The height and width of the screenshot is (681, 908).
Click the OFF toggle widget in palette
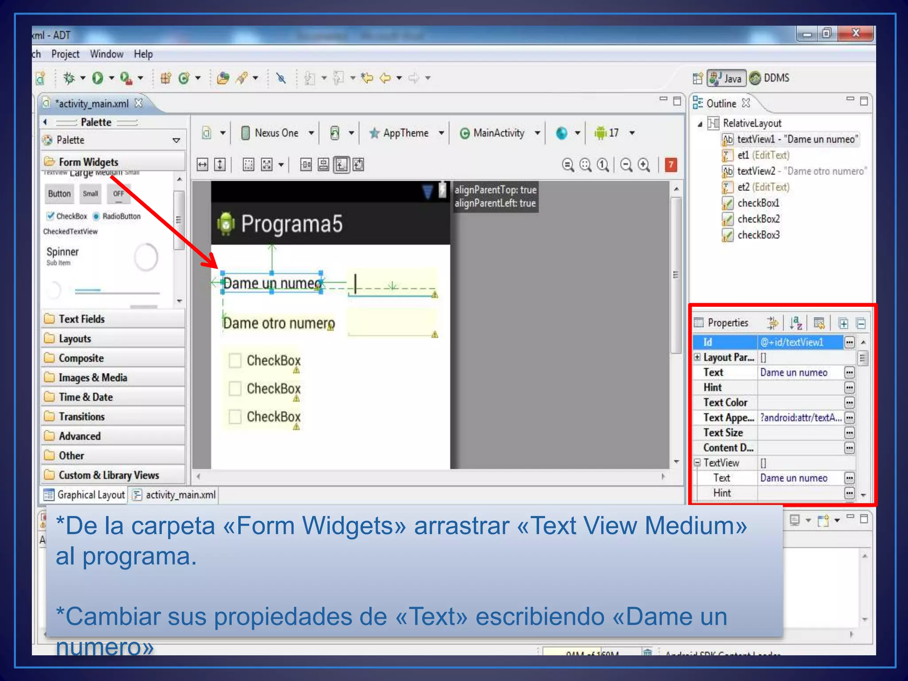[x=118, y=194]
